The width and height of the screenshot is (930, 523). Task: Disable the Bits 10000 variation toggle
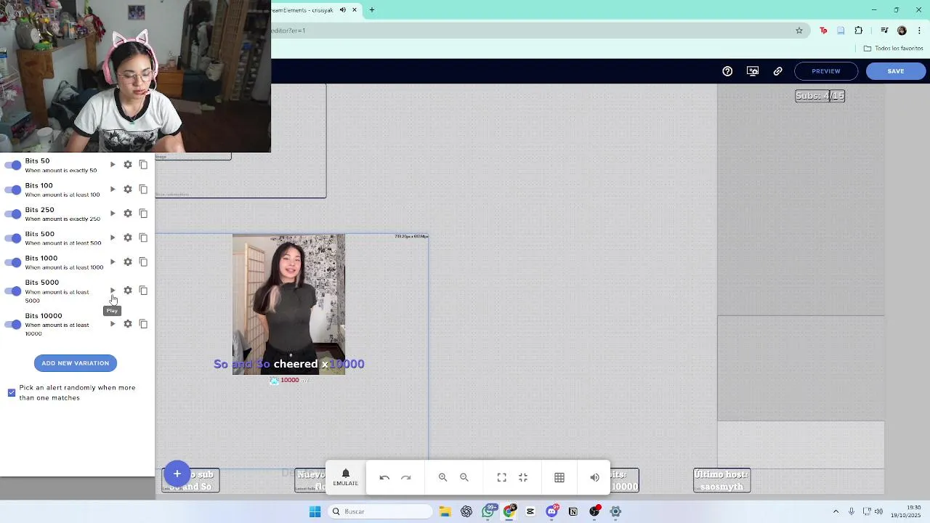coord(12,324)
